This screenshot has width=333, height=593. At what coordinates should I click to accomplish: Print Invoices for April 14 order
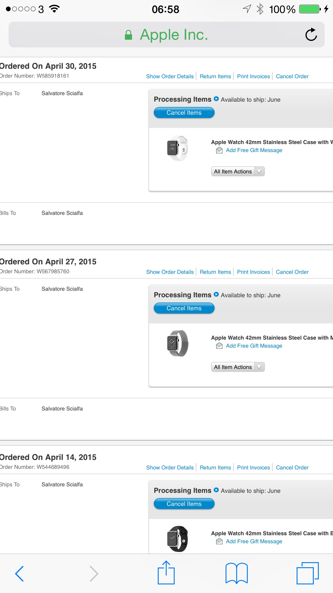tap(253, 467)
